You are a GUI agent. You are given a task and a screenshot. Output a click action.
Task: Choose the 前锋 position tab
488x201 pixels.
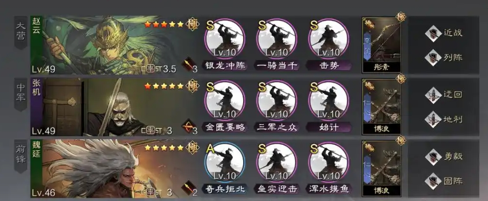(x=21, y=156)
